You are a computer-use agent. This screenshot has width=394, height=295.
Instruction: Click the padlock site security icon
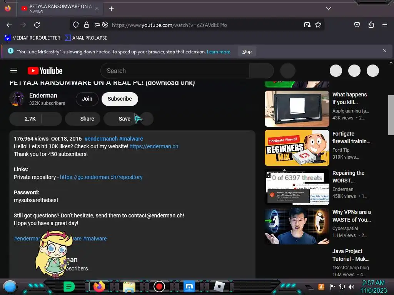pyautogui.click(x=87, y=25)
